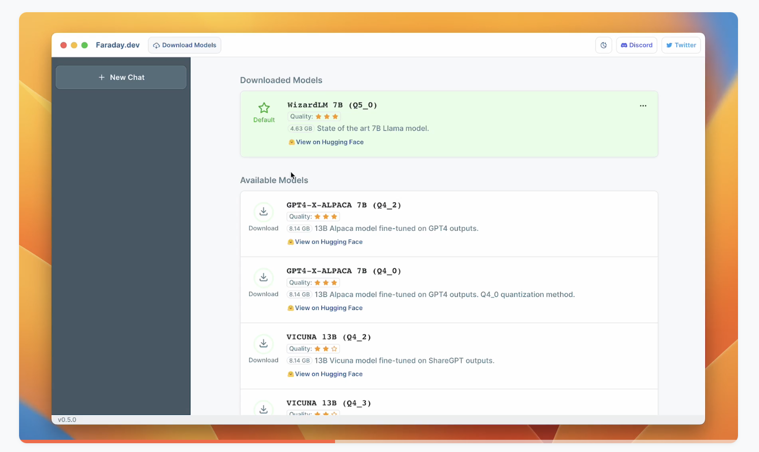Open the Twitter link button

(x=681, y=45)
